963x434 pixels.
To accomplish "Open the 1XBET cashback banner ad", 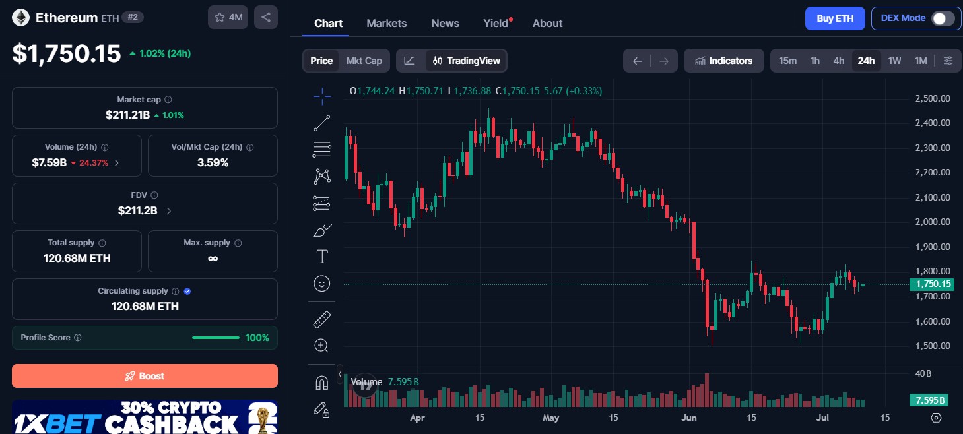I will click(x=145, y=417).
